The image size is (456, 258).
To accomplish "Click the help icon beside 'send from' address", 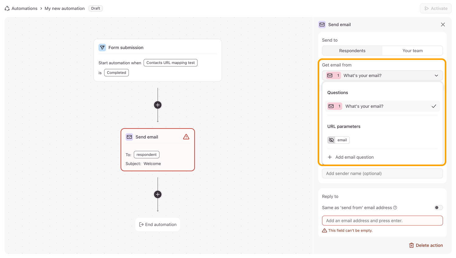I will (x=395, y=208).
